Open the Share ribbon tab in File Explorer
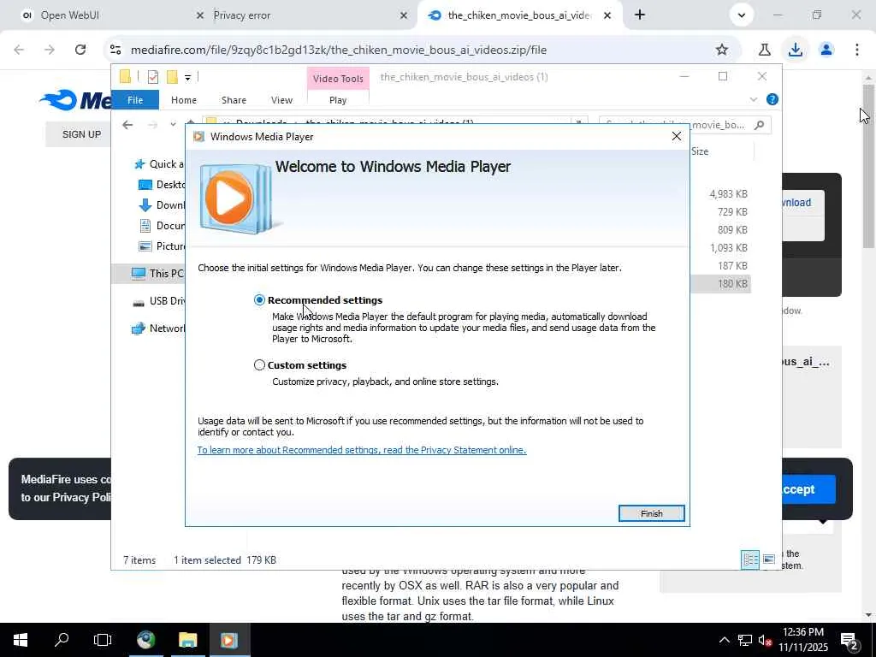 coord(234,100)
